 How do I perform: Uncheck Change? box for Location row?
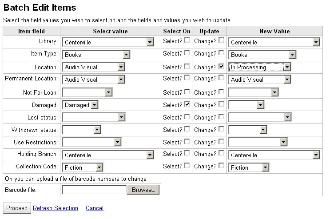click(x=221, y=66)
